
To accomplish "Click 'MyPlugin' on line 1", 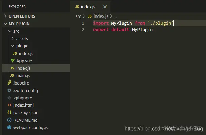I will pyautogui.click(x=121, y=23).
